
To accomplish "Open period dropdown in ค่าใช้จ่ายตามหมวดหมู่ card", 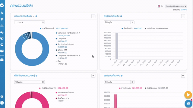I will click(27, 82).
